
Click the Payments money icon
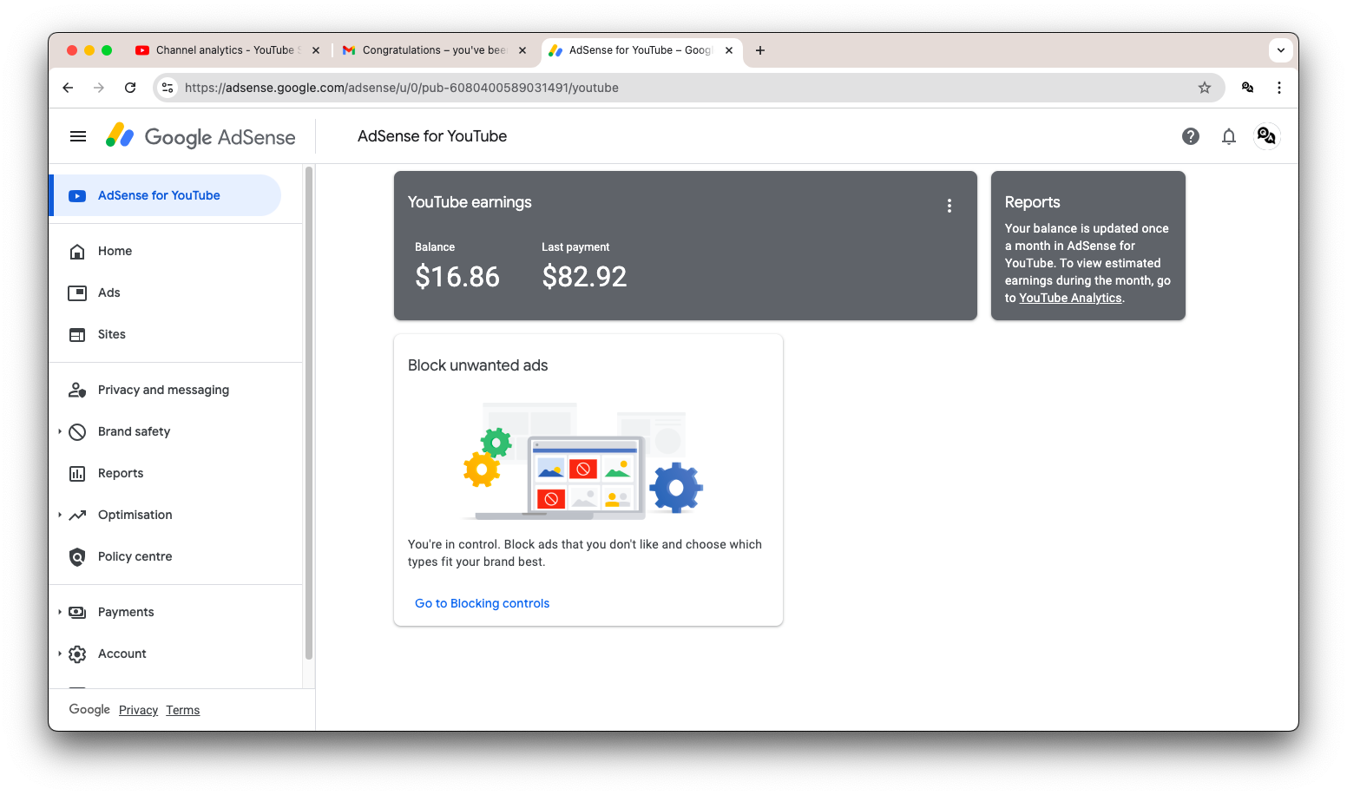[77, 613]
